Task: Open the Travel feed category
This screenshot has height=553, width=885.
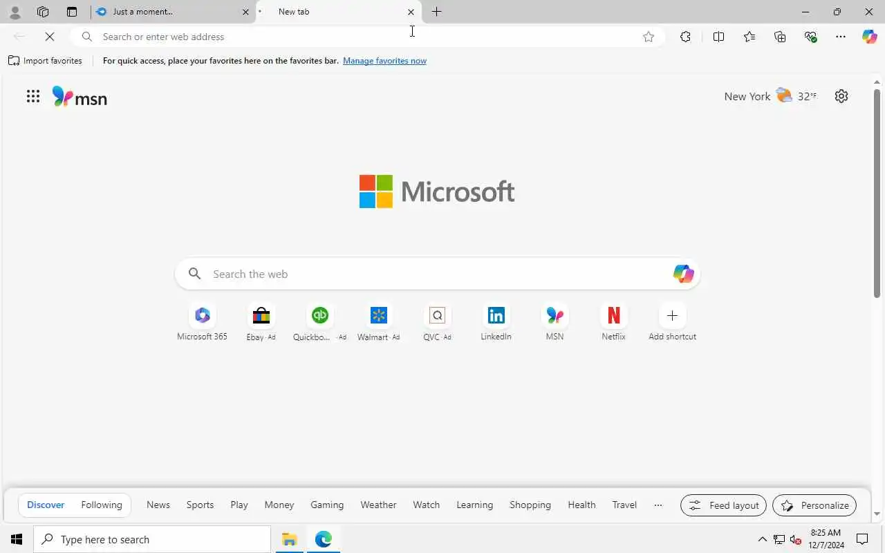Action: tap(624, 505)
